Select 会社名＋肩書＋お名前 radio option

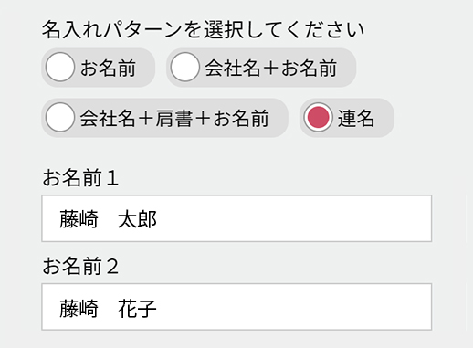[x=60, y=117]
